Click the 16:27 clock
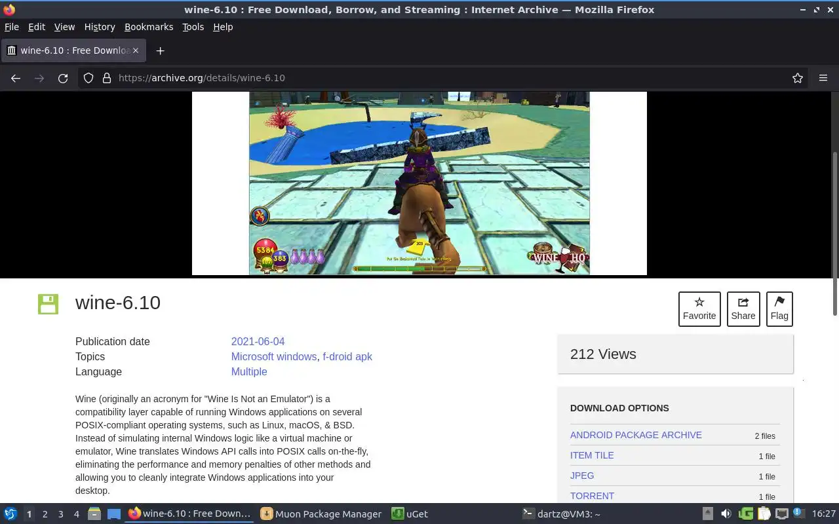The height and width of the screenshot is (524, 839). (824, 514)
